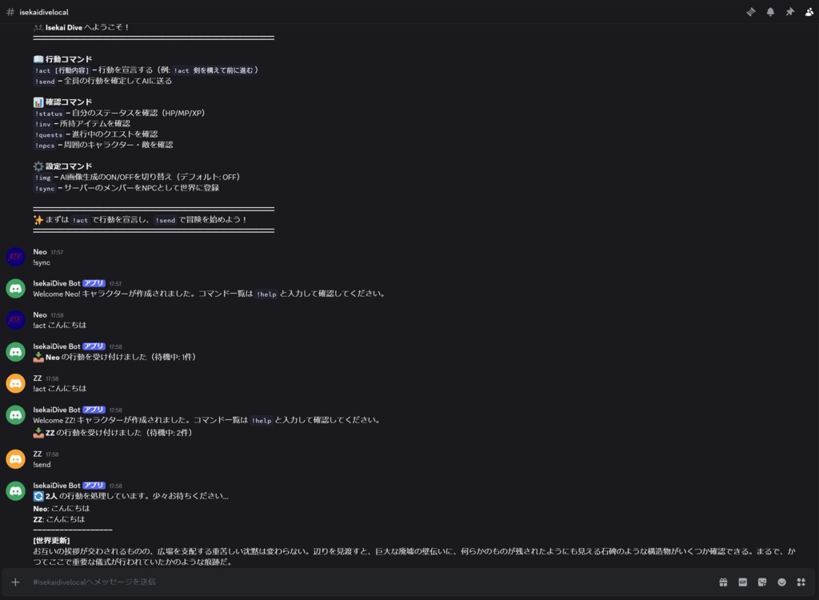
Task: Toggle the member list icon
Action: [809, 11]
